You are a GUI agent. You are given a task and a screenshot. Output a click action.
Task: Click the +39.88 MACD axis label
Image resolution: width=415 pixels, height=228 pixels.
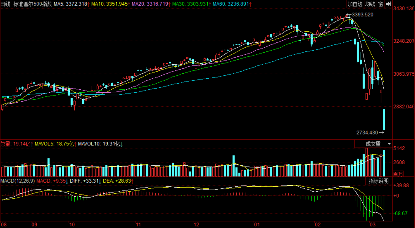401,185
